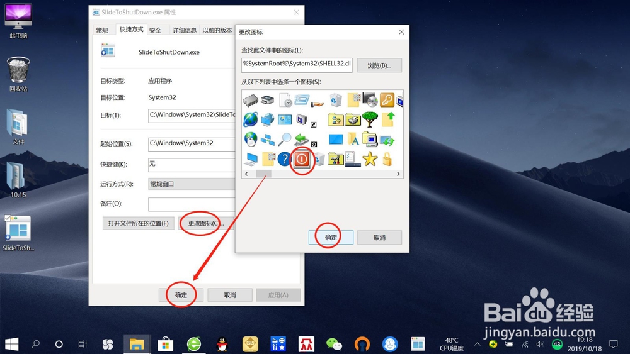Choose the blue question mark help icon
The height and width of the screenshot is (354, 630).
click(284, 159)
